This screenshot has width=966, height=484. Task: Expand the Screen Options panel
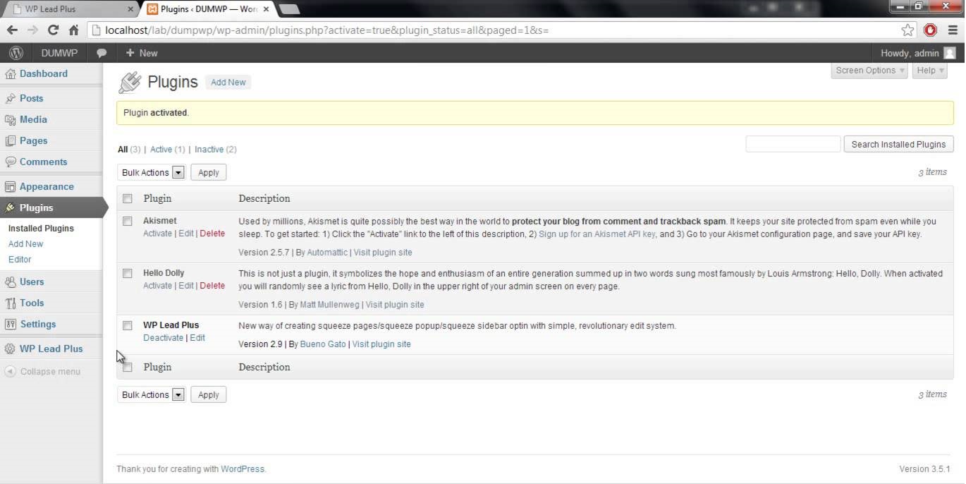click(869, 71)
